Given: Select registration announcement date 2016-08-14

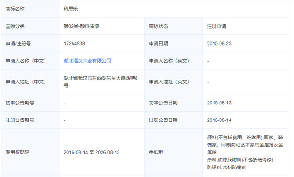Looking at the screenshot, I should point(219,120).
